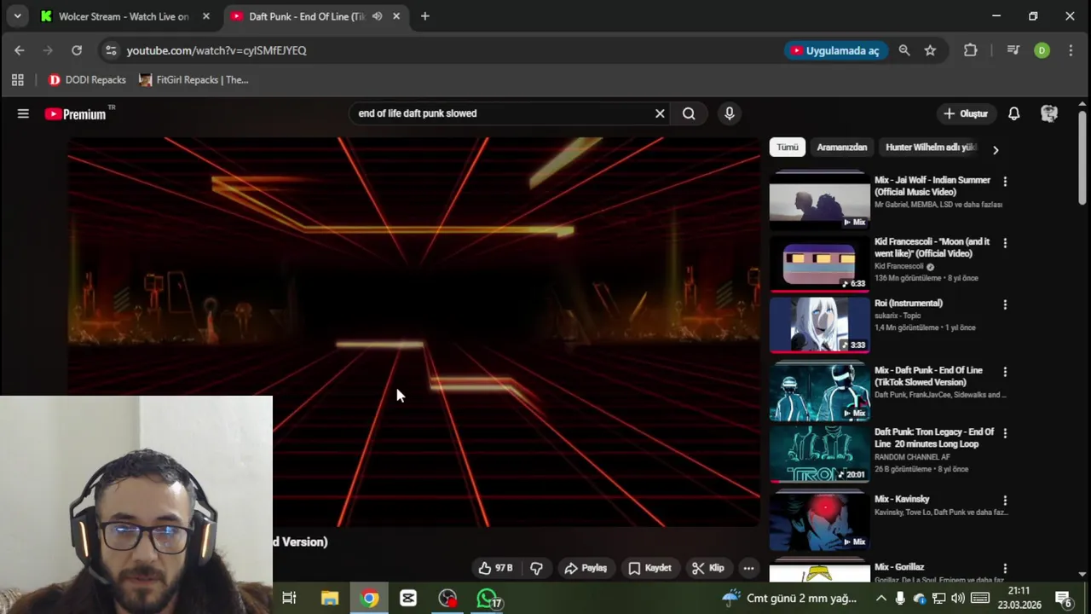
Task: Close the Wolcer Stream tab
Action: coord(206,16)
